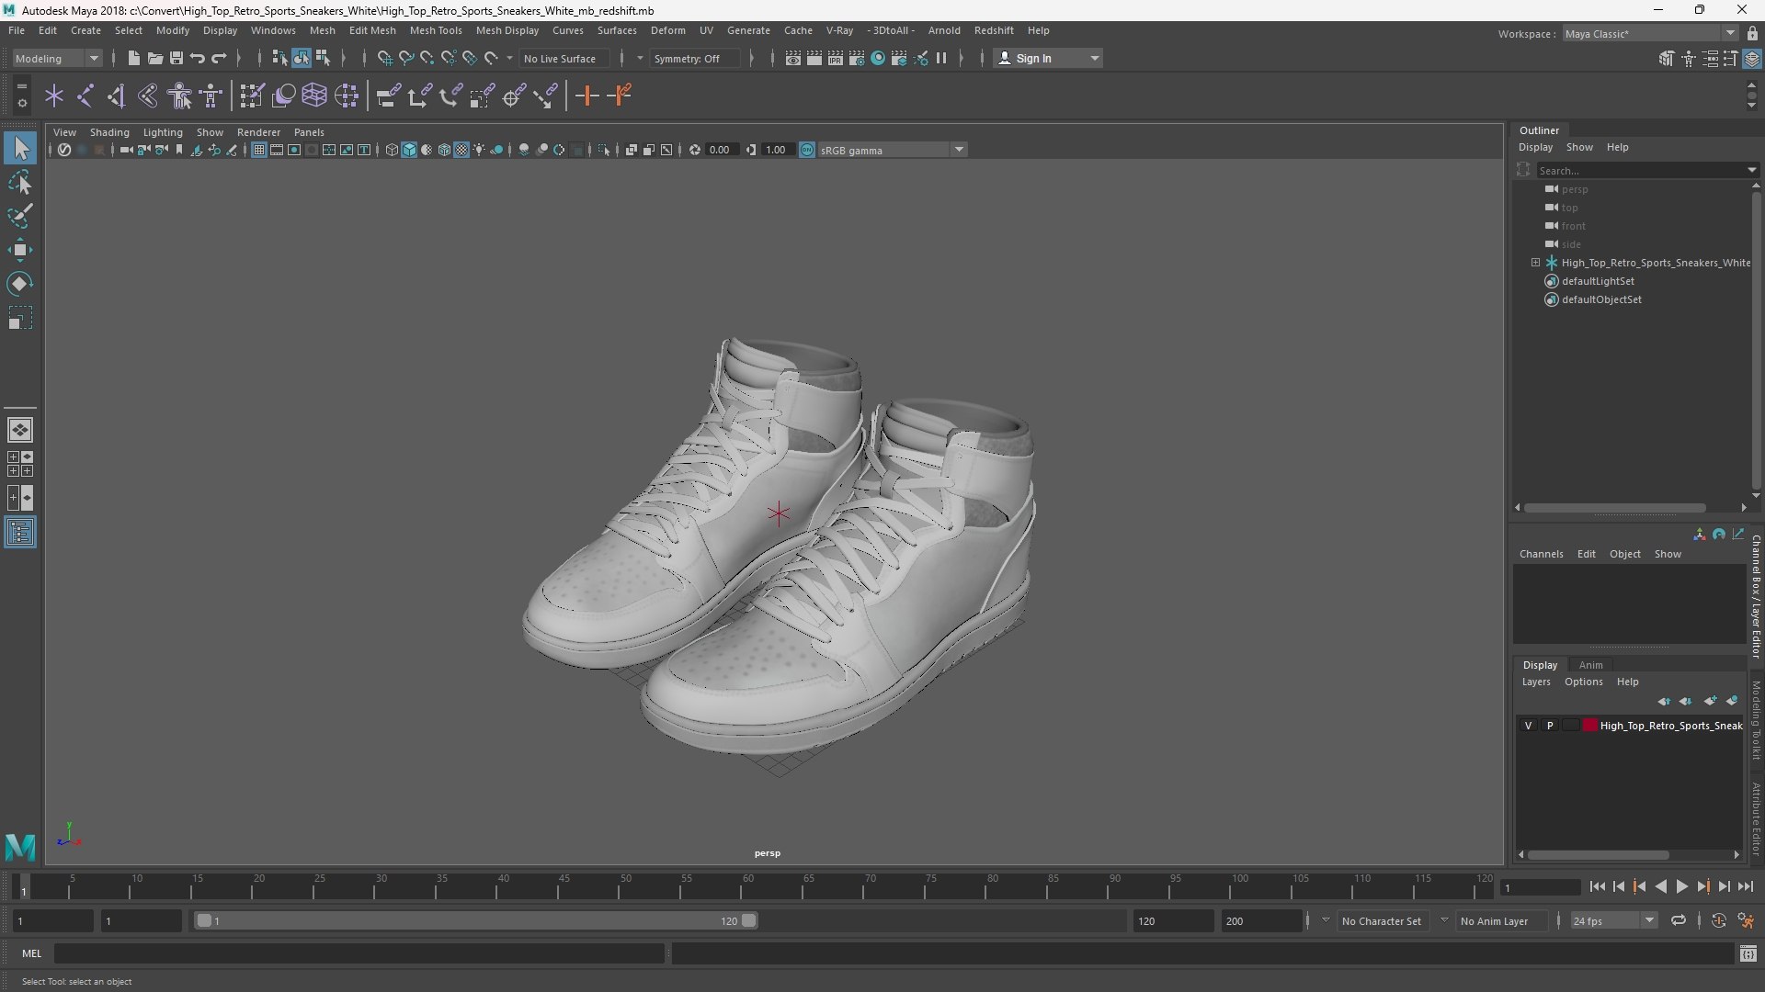
Task: Activate the Rotate tool in toolbox
Action: point(20,284)
